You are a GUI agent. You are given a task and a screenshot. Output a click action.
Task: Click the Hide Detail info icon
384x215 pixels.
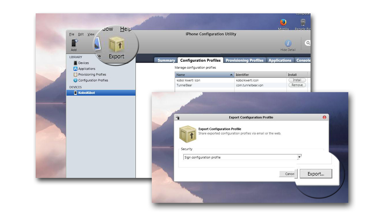[x=288, y=43]
